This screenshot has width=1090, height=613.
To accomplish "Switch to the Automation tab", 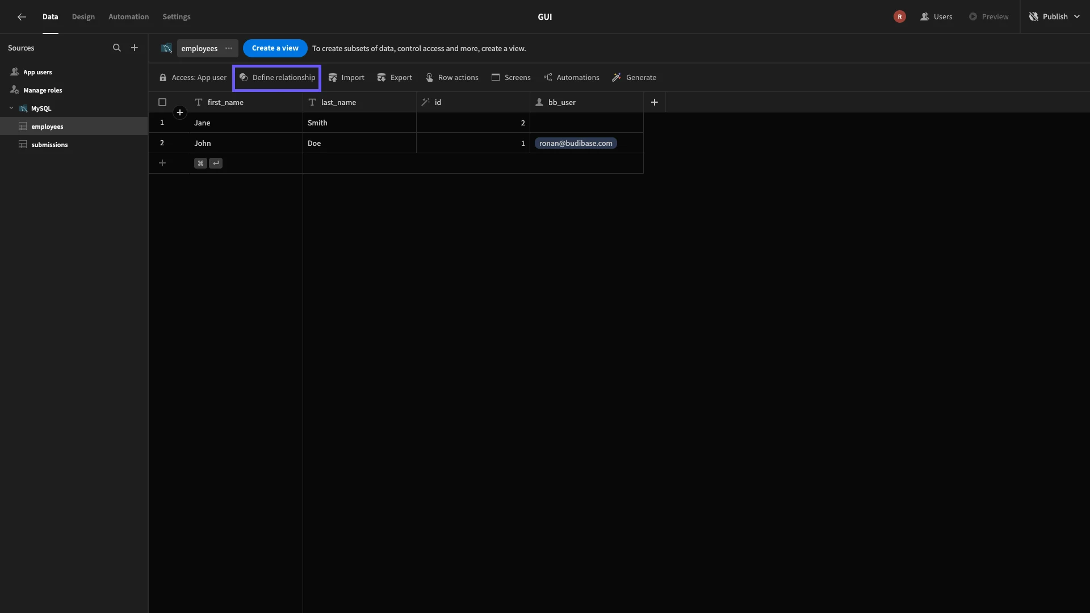I will pos(128,17).
